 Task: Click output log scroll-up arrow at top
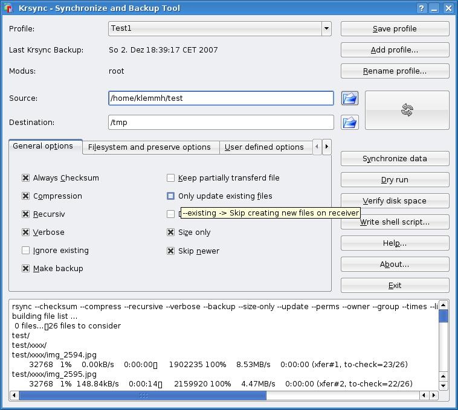click(443, 305)
